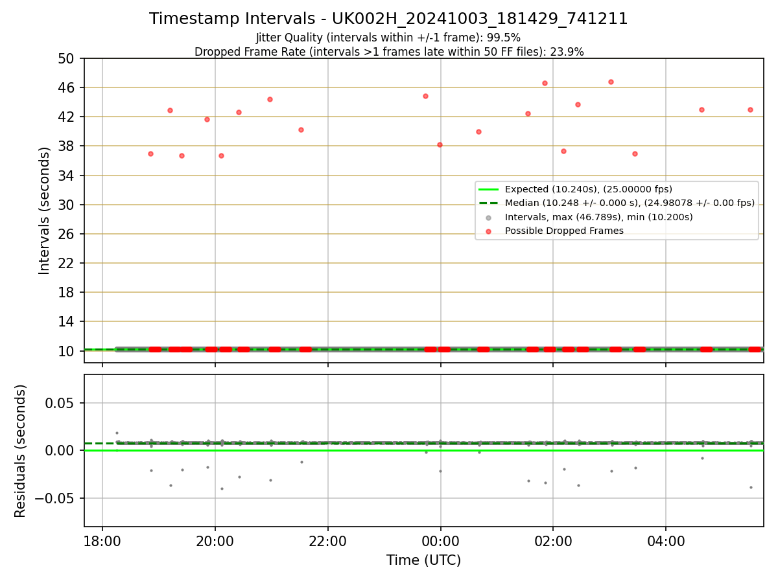The image size is (778, 583).
Task: Click the gray dot marker in legend
Action: [x=488, y=217]
